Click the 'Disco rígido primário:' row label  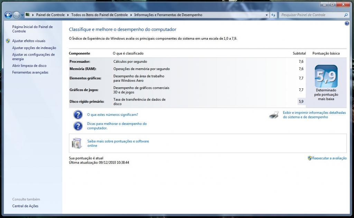(87, 101)
